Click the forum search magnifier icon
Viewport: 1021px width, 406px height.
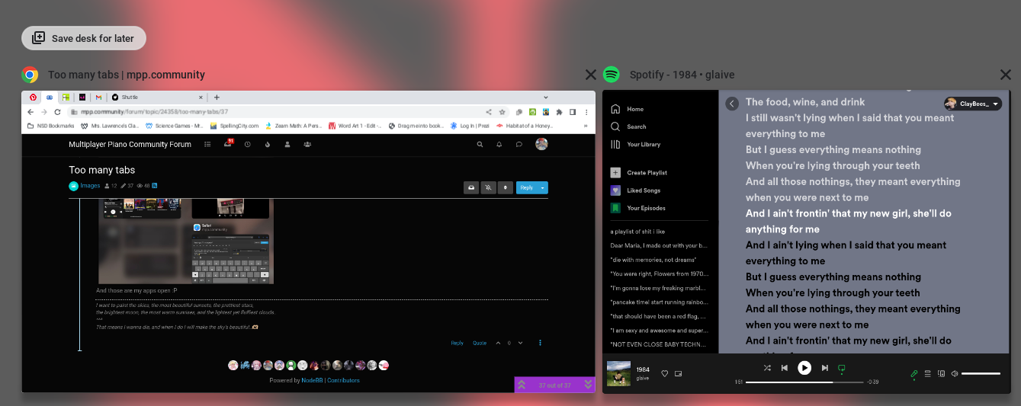click(x=480, y=144)
